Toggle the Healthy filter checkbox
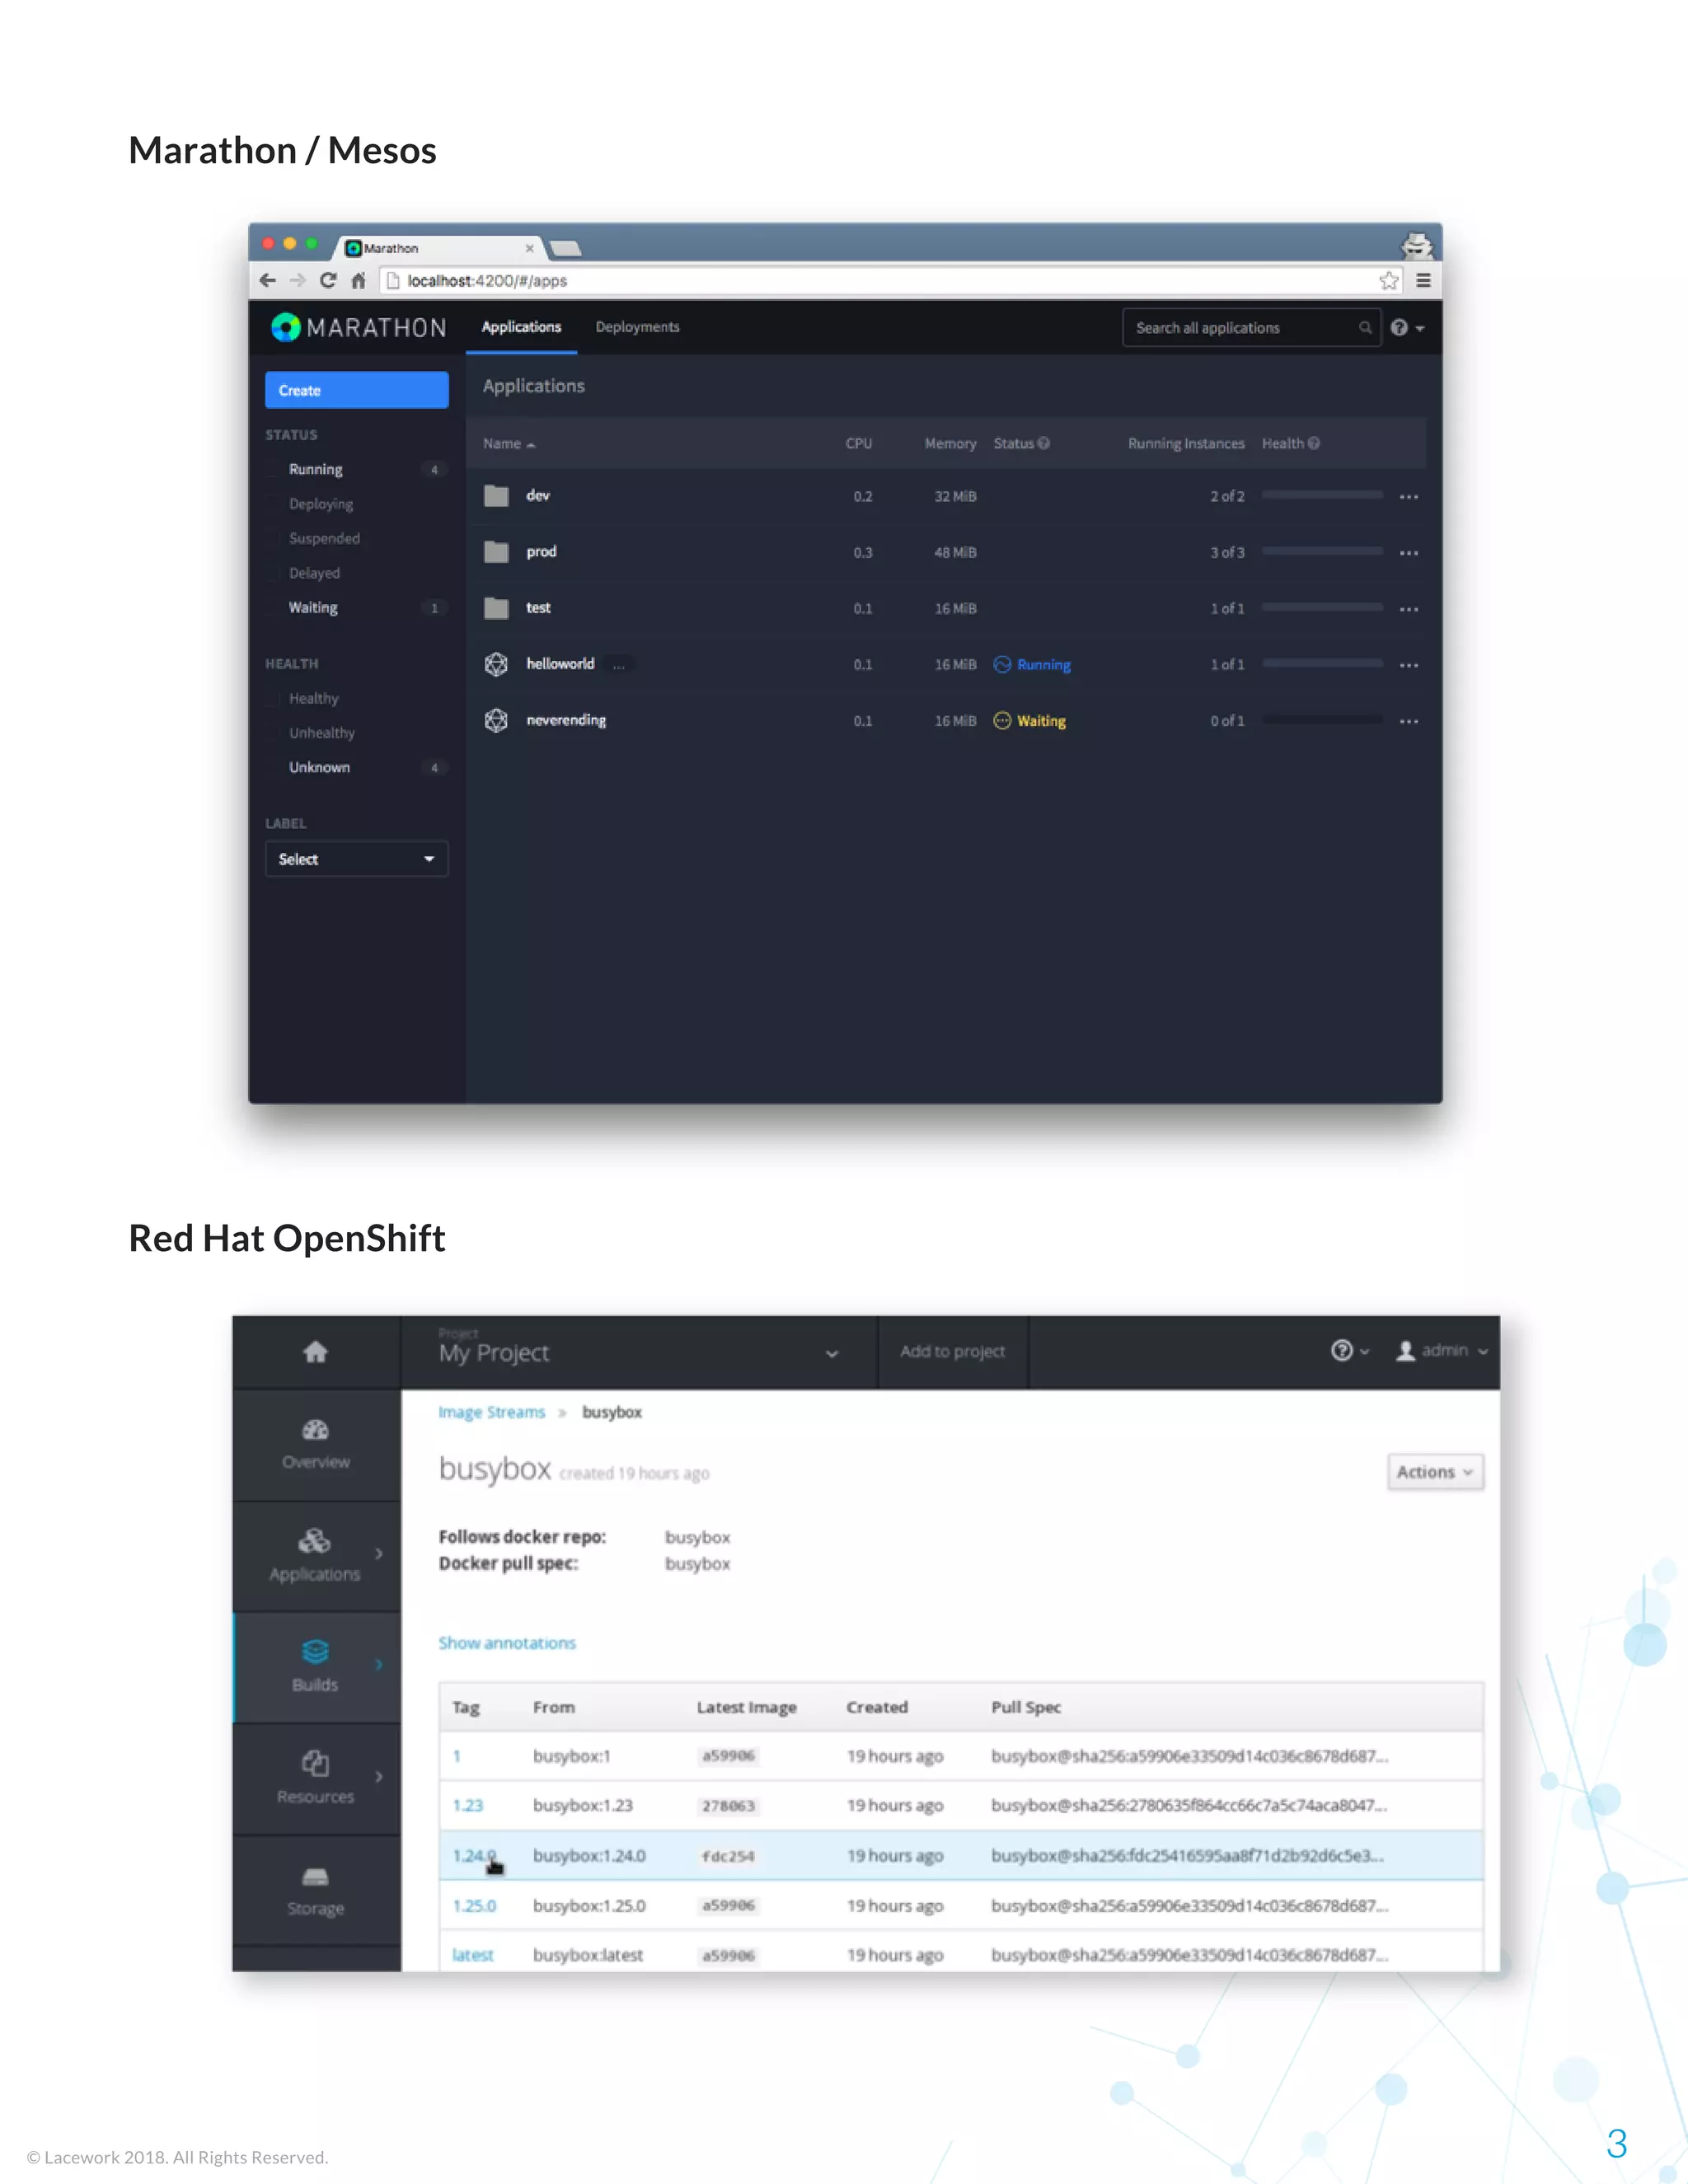The height and width of the screenshot is (2184, 1688). [x=274, y=698]
